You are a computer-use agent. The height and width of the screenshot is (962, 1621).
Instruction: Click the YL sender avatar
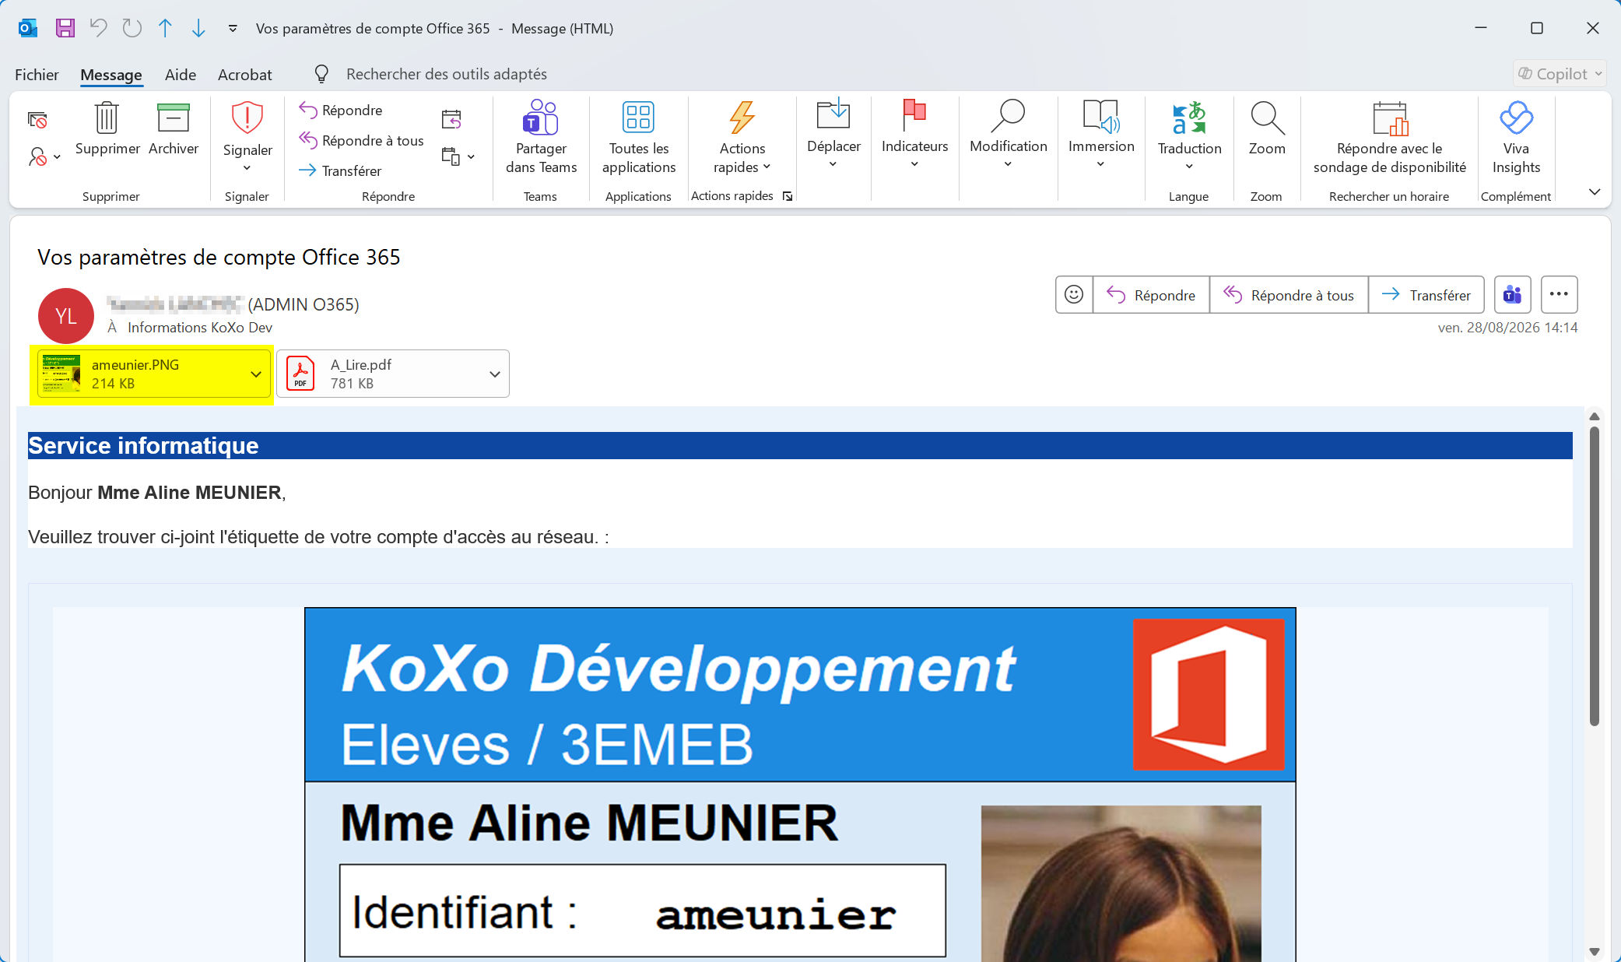pyautogui.click(x=66, y=316)
